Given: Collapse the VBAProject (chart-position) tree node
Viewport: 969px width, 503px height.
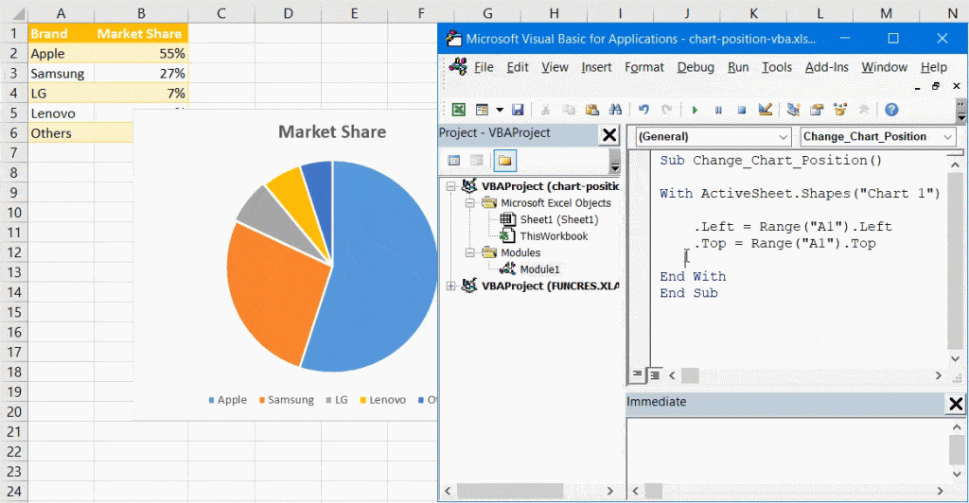Looking at the screenshot, I should point(450,186).
